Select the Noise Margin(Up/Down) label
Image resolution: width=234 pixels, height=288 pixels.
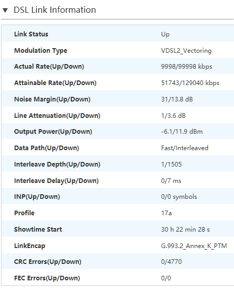[x=52, y=99]
